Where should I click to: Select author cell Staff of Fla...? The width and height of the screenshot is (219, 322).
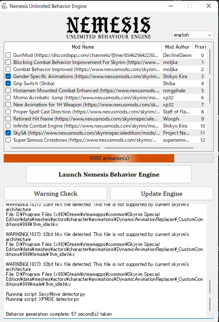[x=176, y=111]
